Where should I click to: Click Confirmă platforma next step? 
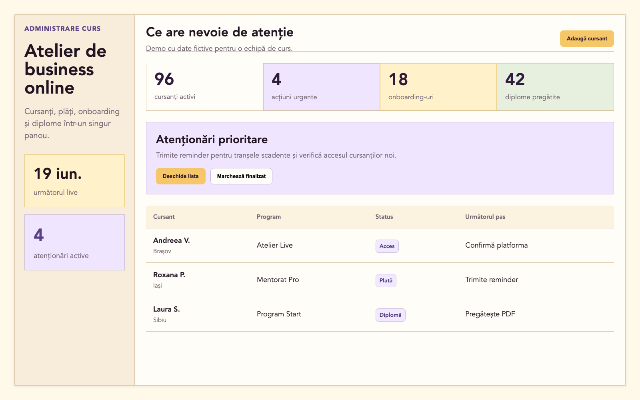point(496,245)
